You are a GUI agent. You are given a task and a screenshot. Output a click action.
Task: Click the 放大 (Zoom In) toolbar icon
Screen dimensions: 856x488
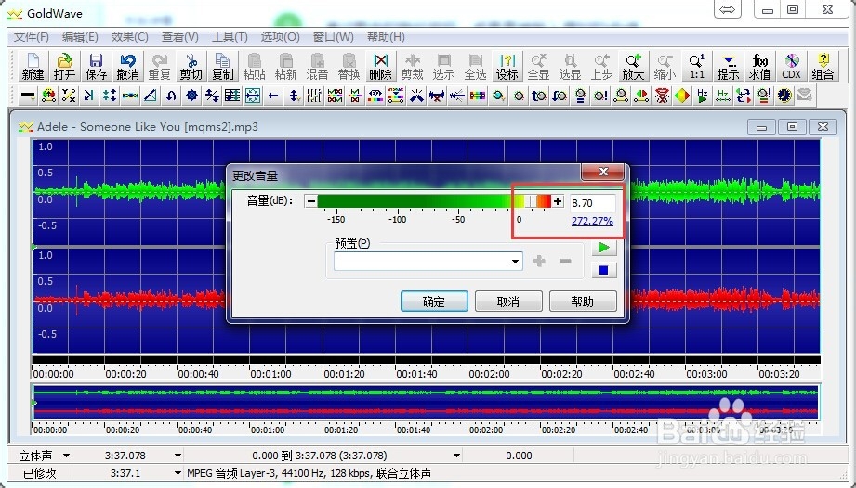(635, 67)
